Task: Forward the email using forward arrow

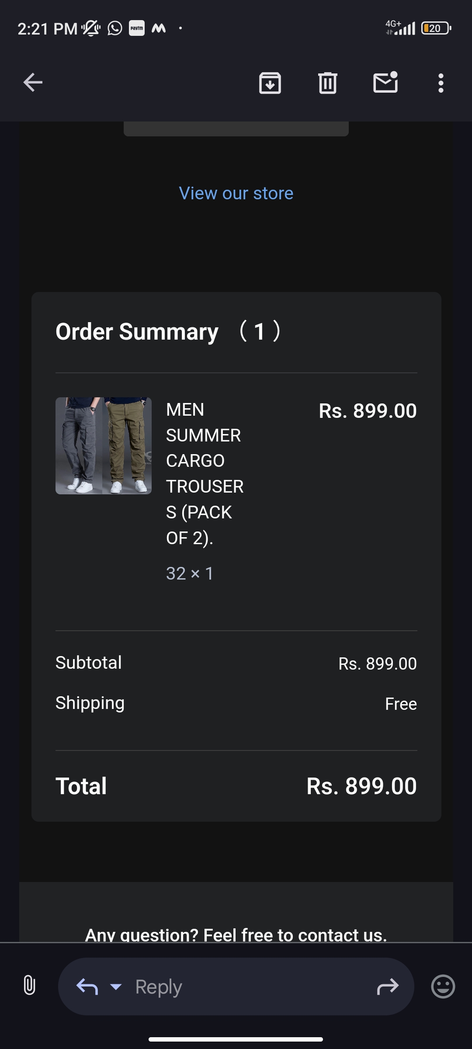Action: click(388, 986)
